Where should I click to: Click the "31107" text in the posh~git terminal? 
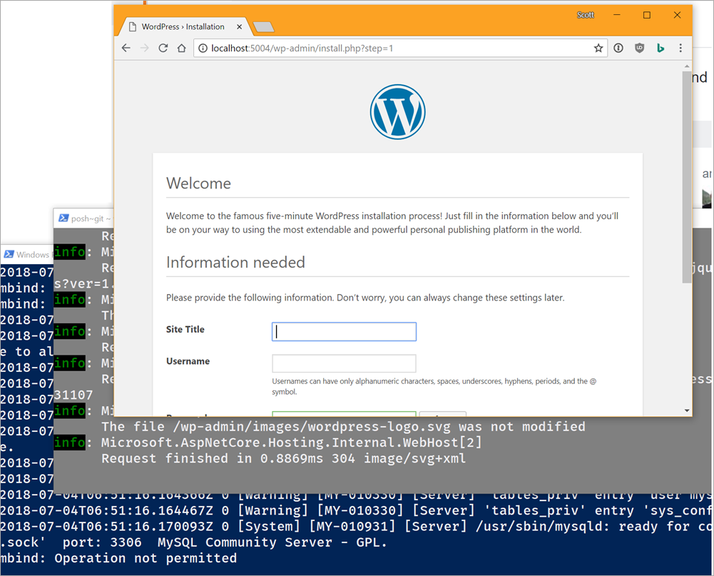tap(73, 395)
